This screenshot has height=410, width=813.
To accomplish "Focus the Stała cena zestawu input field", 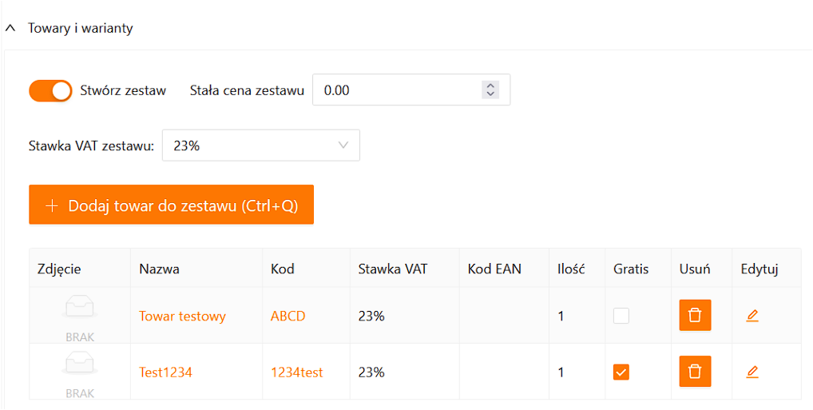I will 397,90.
